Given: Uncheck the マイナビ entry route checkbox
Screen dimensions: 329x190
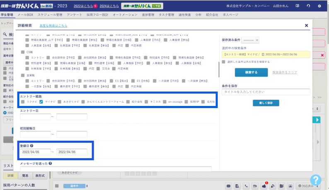Looking at the screenshot, I should click(41, 101).
